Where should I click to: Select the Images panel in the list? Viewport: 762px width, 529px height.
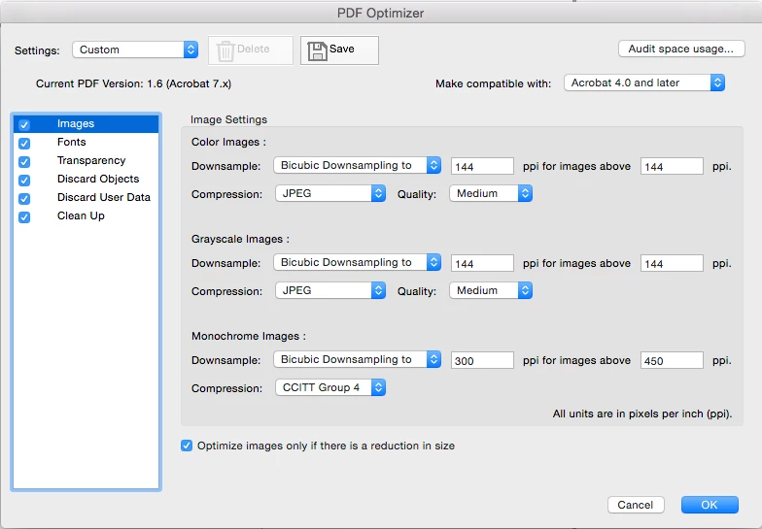tap(86, 124)
